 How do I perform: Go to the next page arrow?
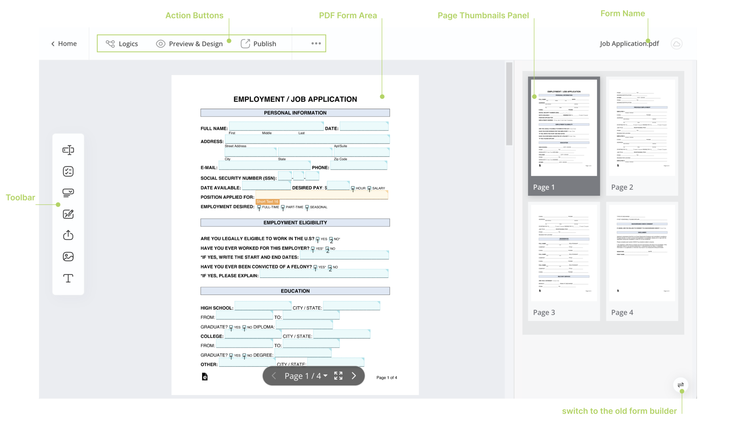pos(354,376)
